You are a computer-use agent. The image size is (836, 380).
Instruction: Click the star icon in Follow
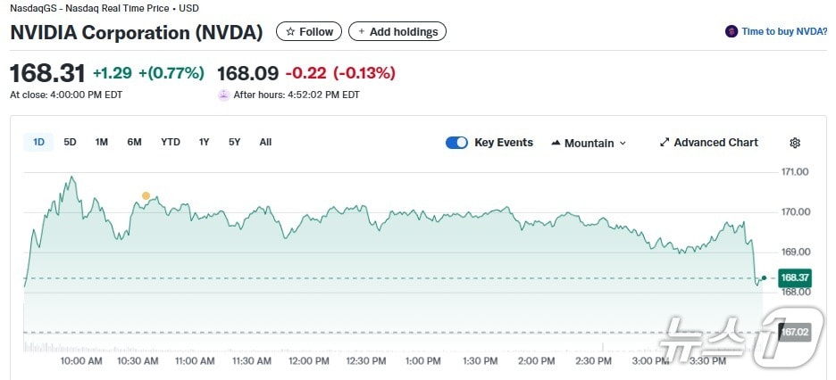(290, 32)
